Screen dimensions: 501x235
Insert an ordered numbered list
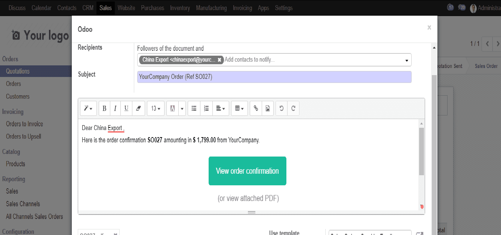pyautogui.click(x=206, y=108)
